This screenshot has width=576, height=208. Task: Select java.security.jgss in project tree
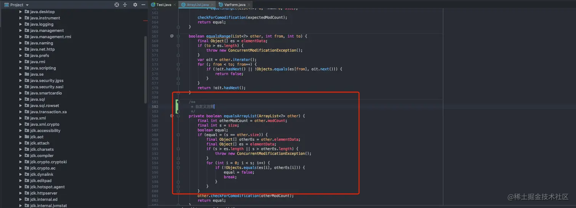47,81
